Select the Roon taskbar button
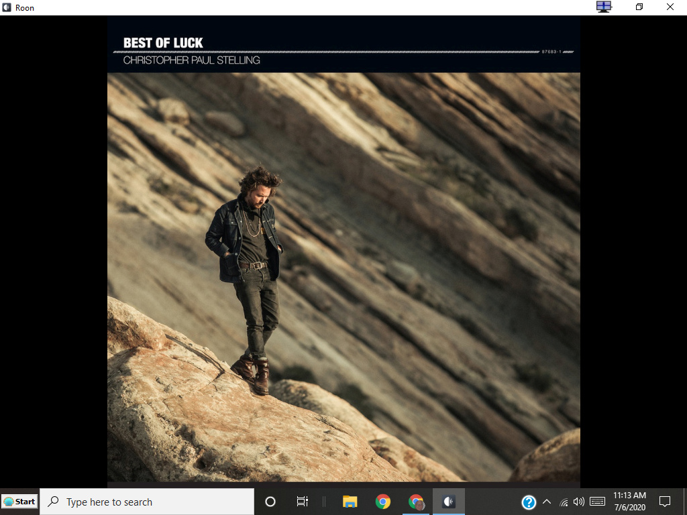Viewport: 687px width, 515px height. tap(449, 502)
